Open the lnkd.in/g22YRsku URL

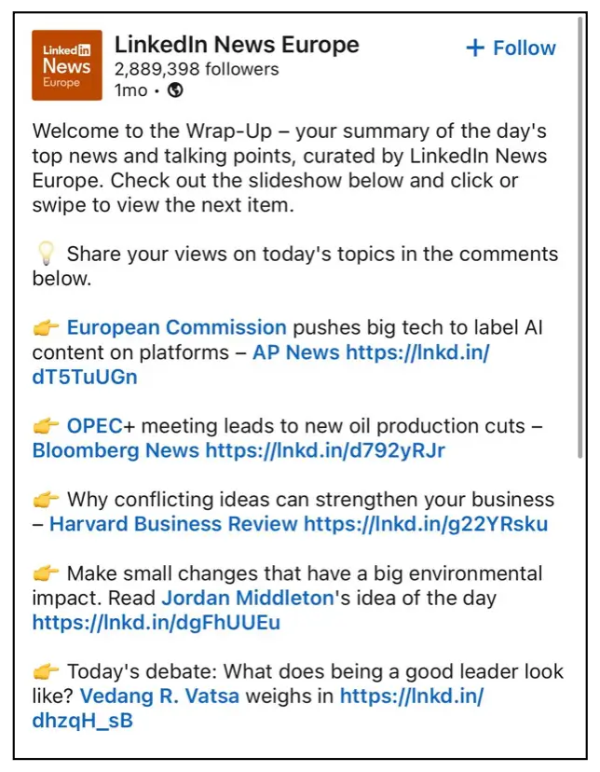tap(426, 524)
